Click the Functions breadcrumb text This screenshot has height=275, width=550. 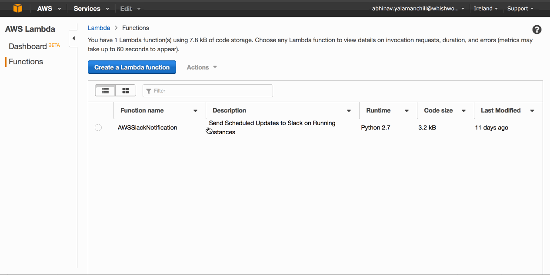tap(136, 28)
